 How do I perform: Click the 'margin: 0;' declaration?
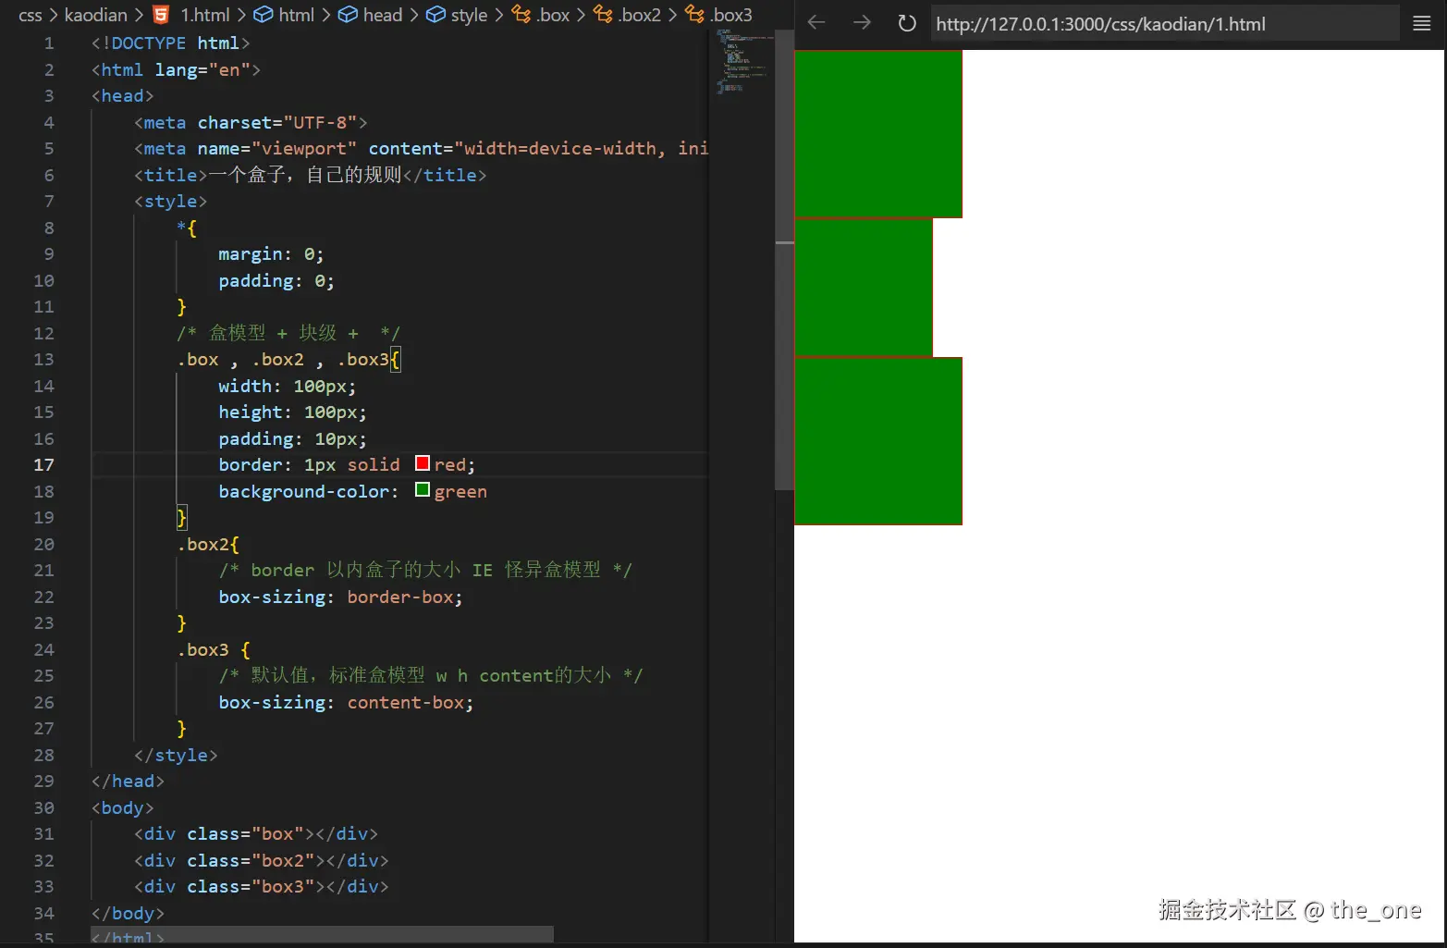(x=271, y=253)
